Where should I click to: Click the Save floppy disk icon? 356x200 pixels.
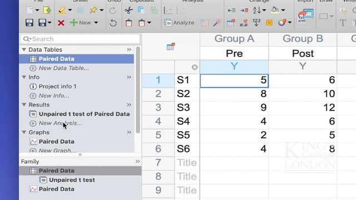[29, 23]
